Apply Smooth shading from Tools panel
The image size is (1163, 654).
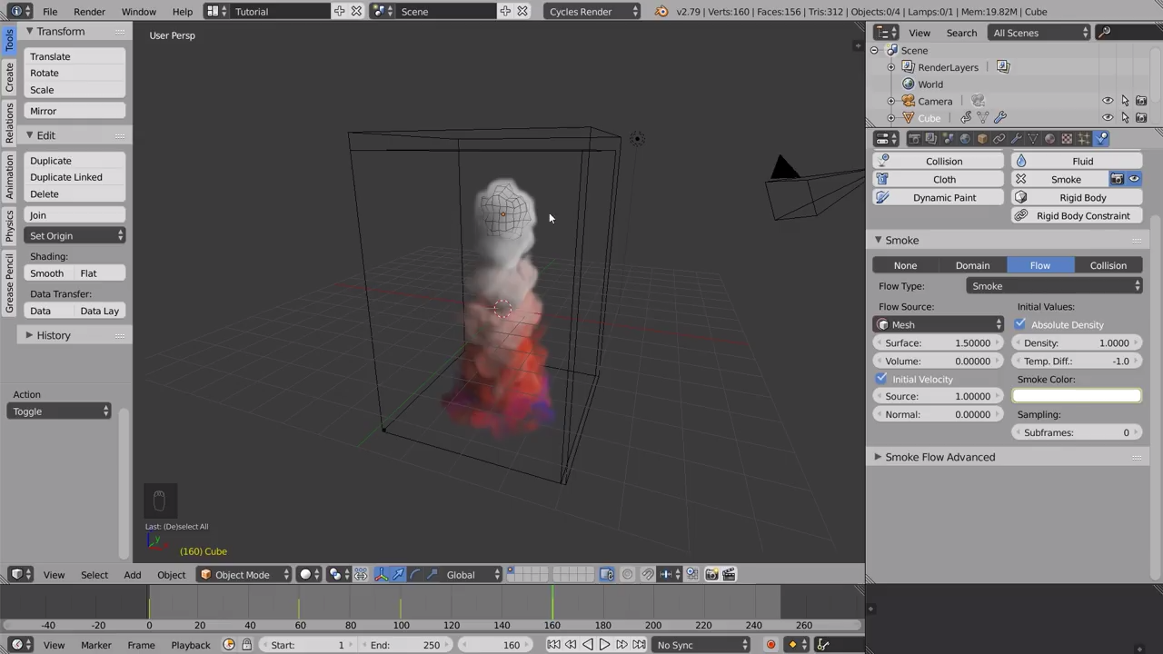pyautogui.click(x=46, y=272)
